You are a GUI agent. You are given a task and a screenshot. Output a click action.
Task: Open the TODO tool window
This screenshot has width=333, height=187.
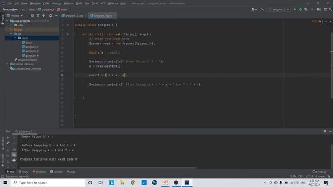pyautogui.click(x=23, y=172)
